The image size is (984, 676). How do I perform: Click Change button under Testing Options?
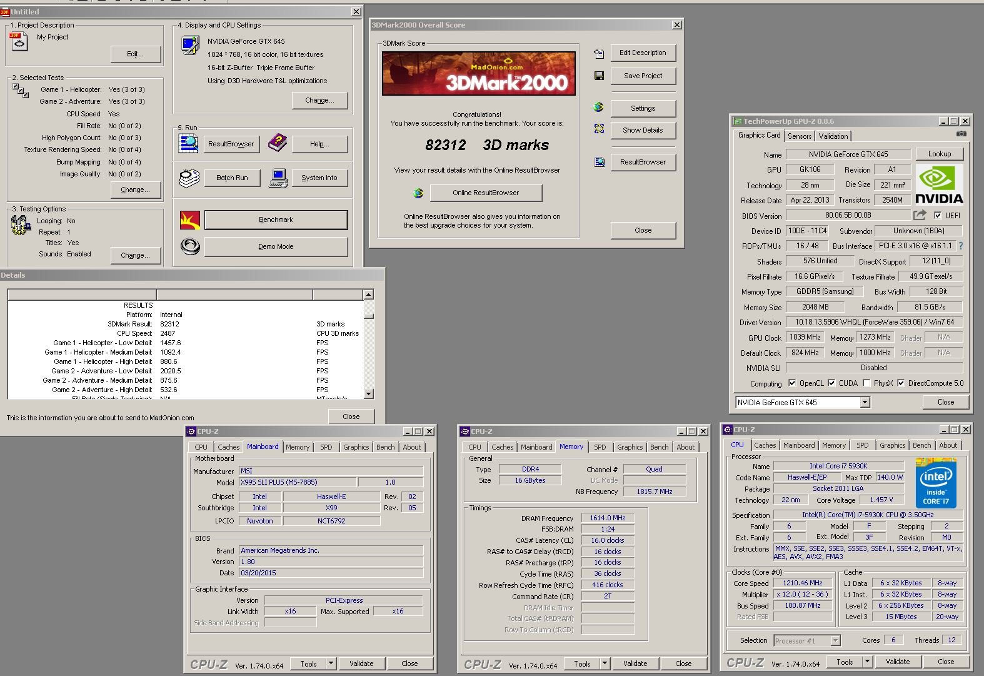tap(136, 256)
